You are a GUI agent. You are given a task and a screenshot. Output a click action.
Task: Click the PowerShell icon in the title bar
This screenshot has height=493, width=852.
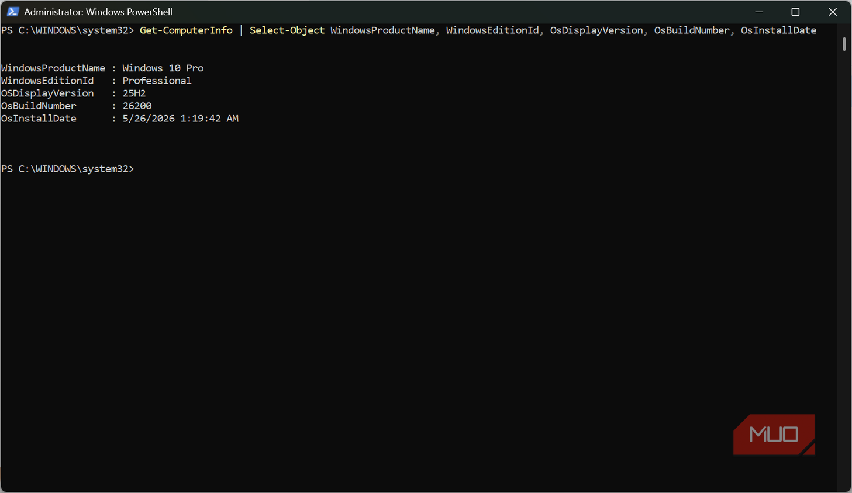(x=13, y=12)
